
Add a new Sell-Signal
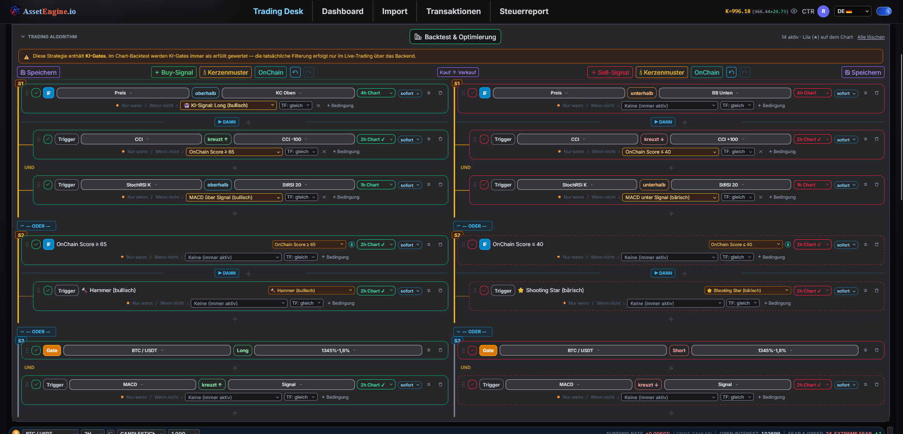(610, 72)
